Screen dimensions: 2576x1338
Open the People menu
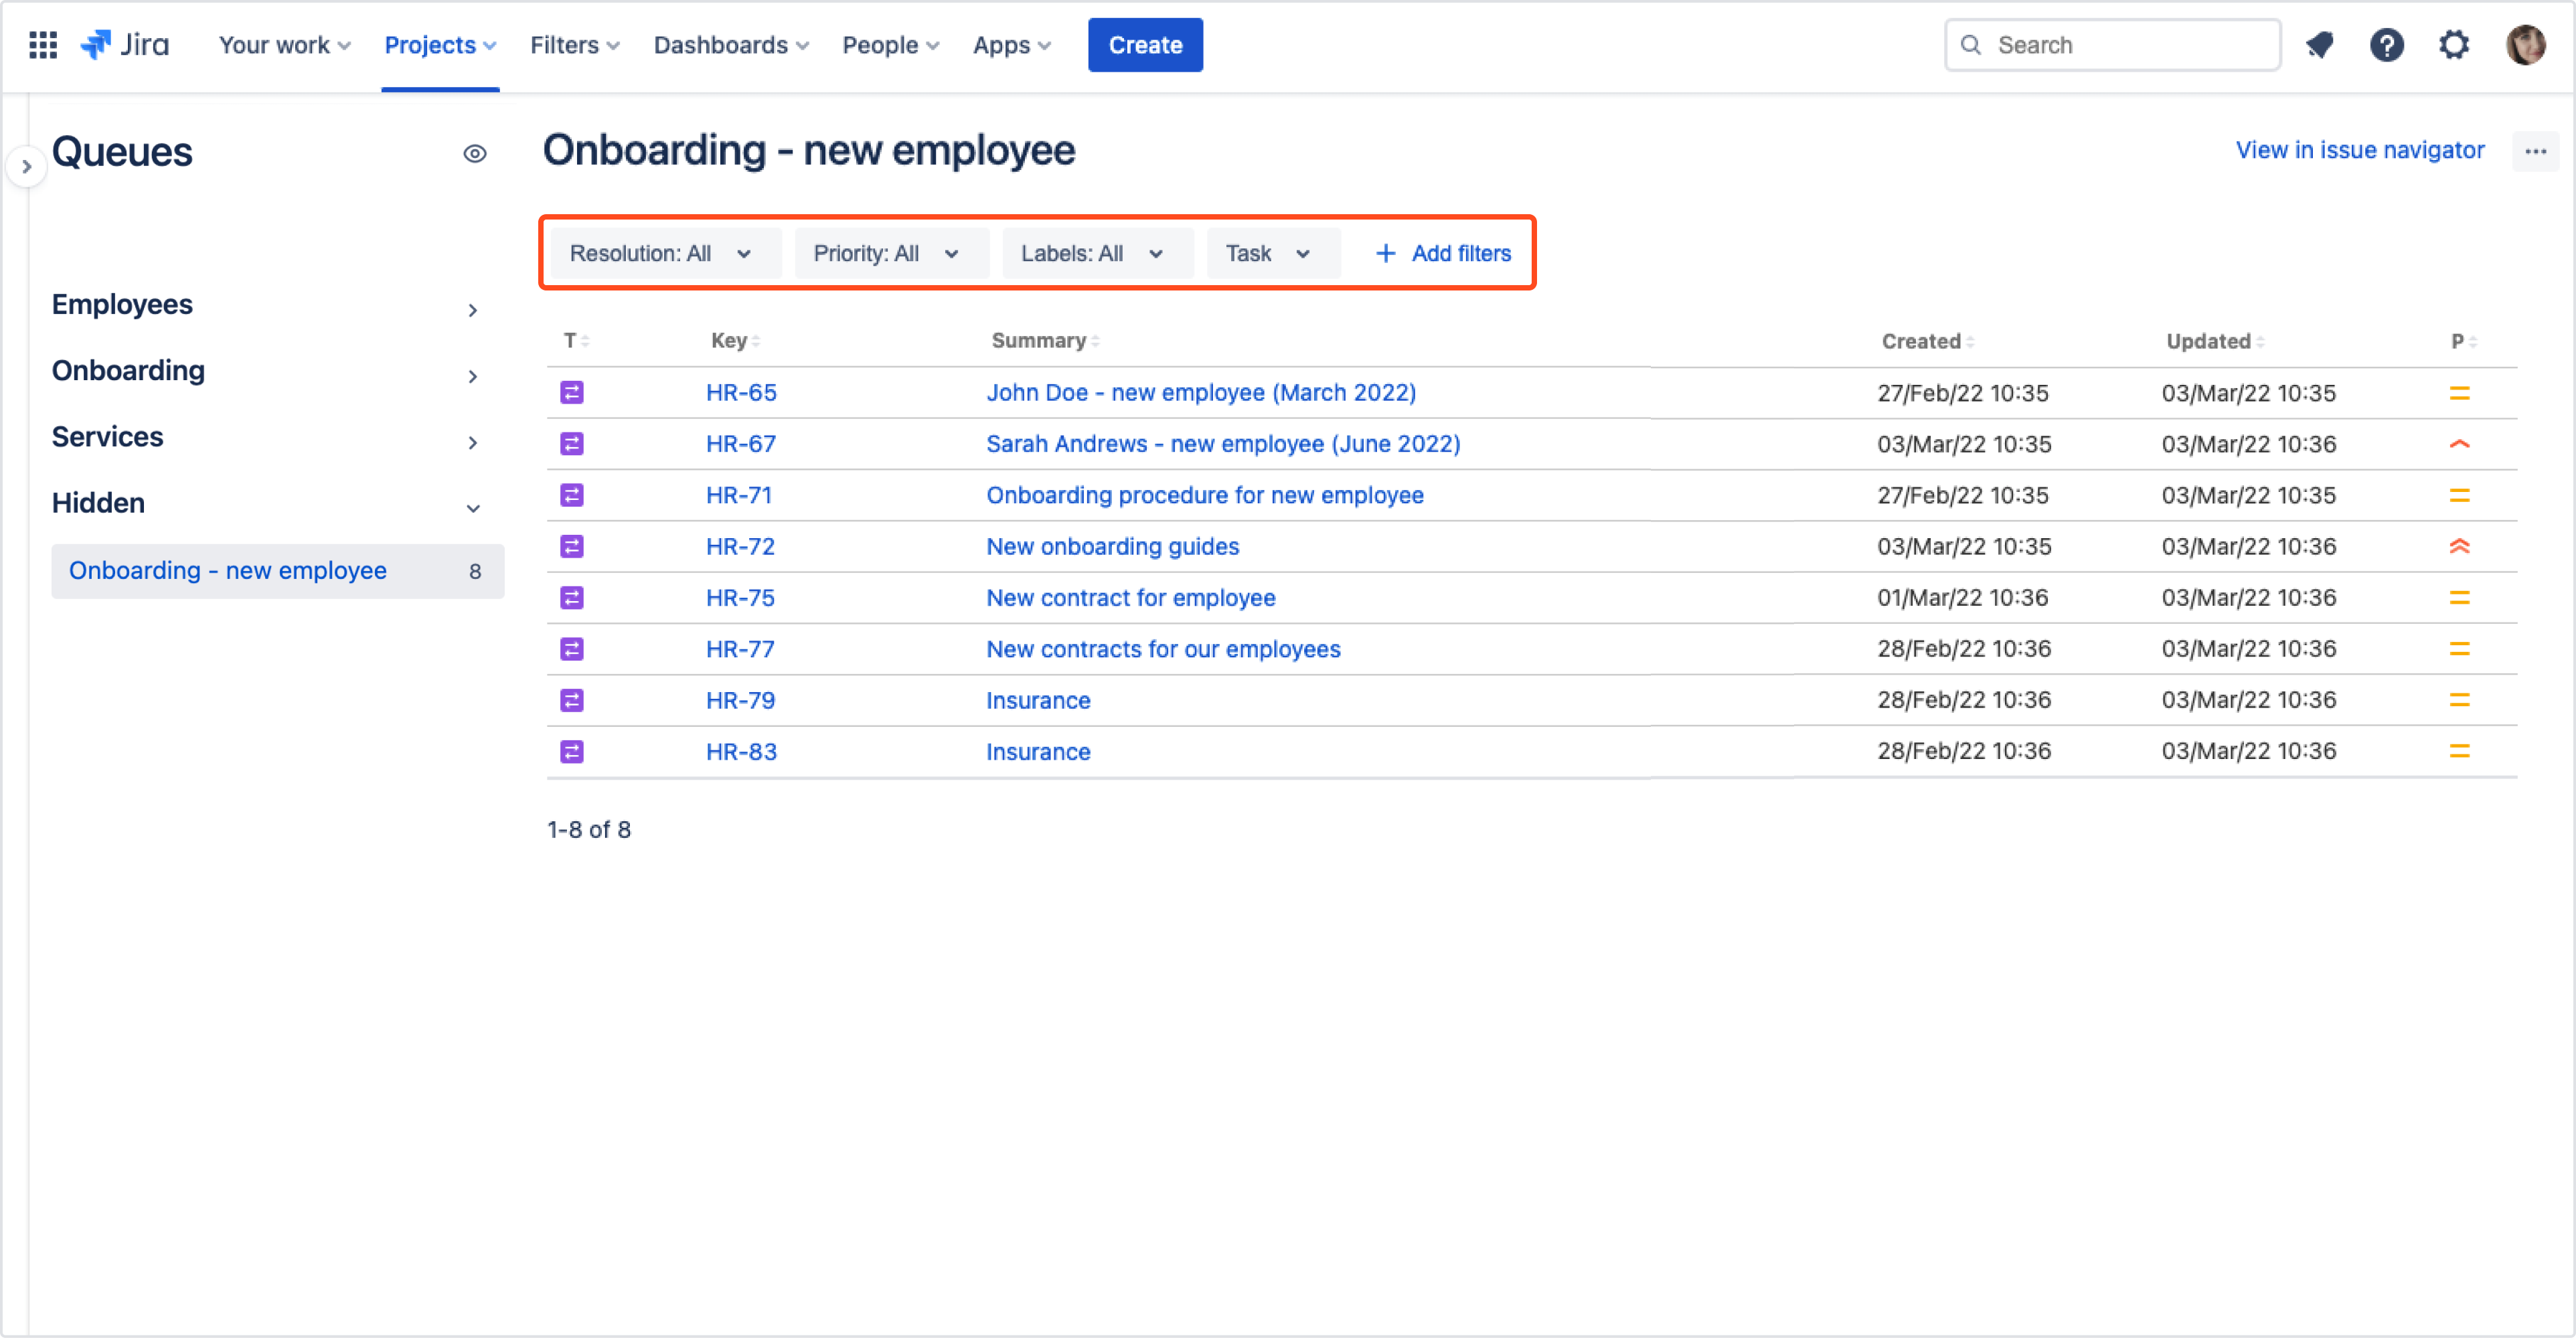click(890, 45)
